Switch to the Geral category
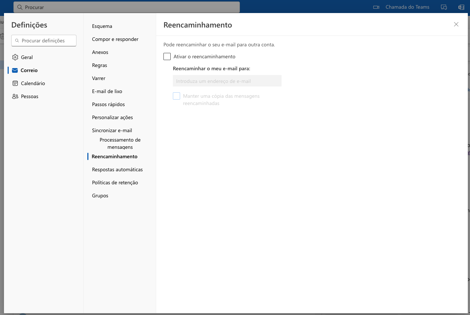The image size is (470, 315). [x=44, y=57]
